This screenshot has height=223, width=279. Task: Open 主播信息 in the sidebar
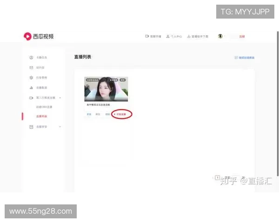[x=38, y=58]
